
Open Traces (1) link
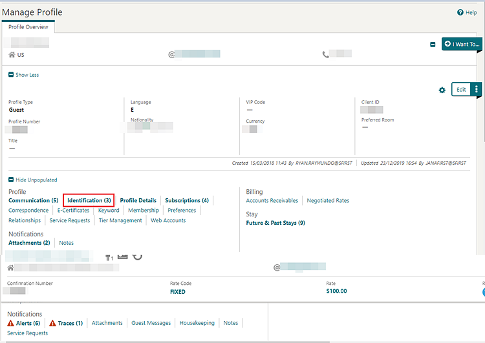pos(70,323)
